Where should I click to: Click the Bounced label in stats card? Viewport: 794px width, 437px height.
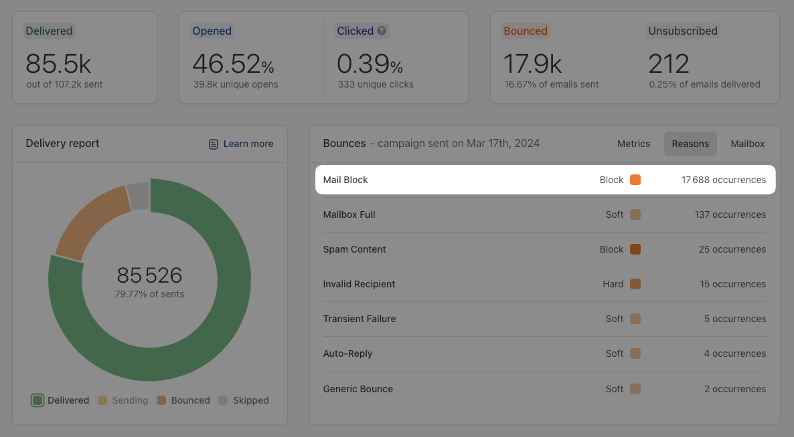[x=526, y=31]
